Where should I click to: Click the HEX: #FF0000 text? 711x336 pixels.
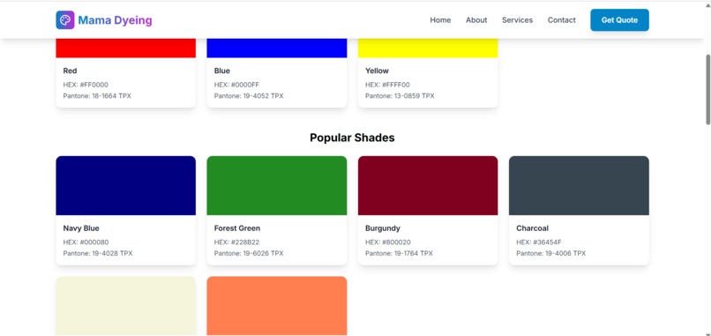(x=86, y=85)
